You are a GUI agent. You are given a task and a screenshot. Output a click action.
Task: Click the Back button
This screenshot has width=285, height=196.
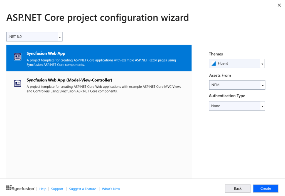pyautogui.click(x=238, y=188)
